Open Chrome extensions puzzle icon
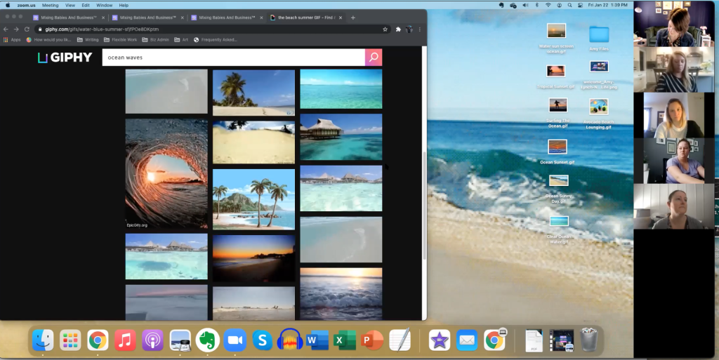Image resolution: width=719 pixels, height=360 pixels. (x=398, y=29)
